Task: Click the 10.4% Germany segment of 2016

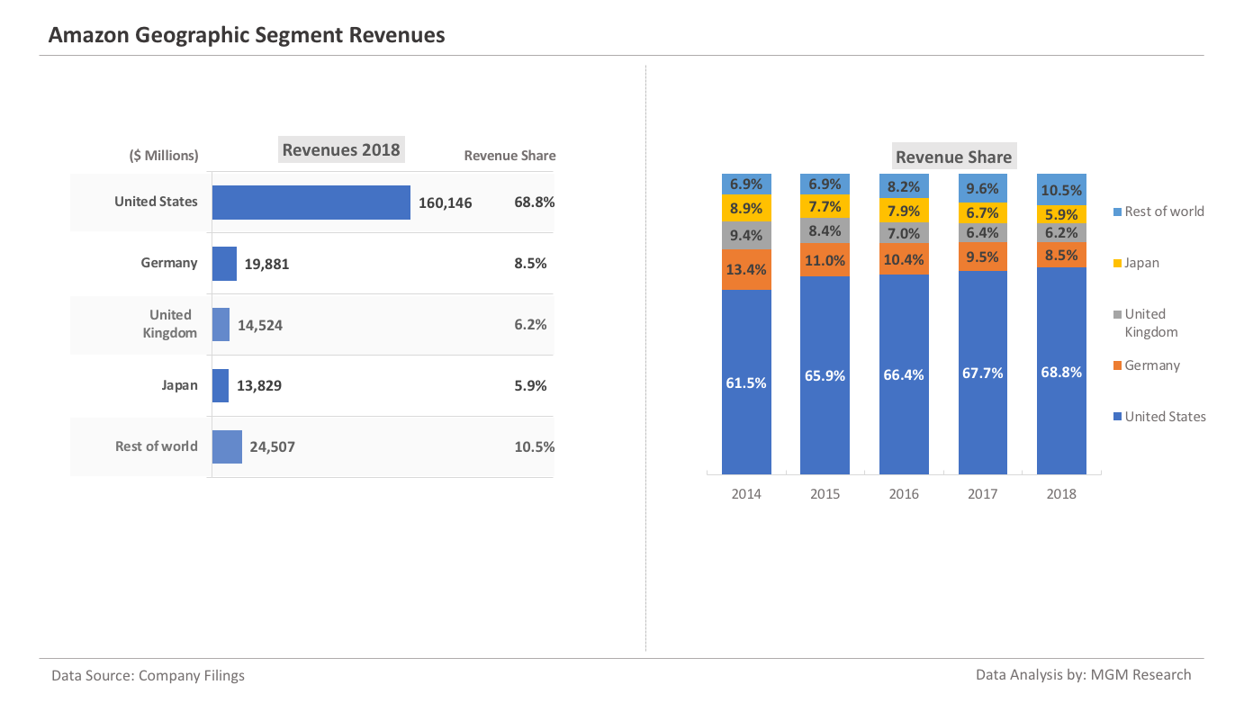Action: pyautogui.click(x=904, y=259)
